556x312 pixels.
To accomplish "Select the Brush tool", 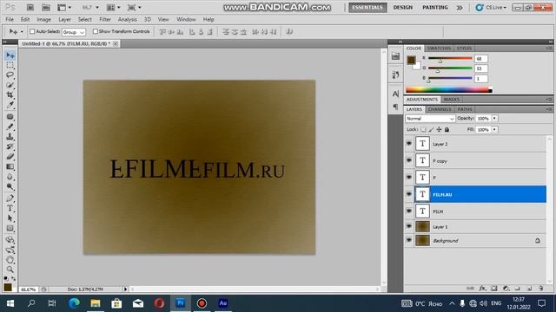I will click(10, 127).
